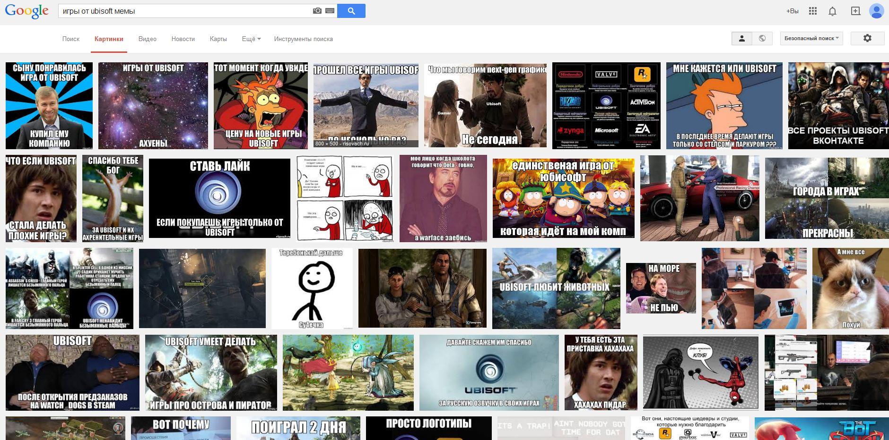Open the Dota warface meme image
889x440 pixels.
(443, 199)
